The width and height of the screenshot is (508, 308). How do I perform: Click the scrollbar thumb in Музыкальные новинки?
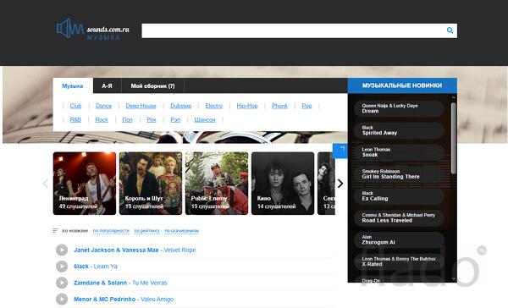coord(454,138)
